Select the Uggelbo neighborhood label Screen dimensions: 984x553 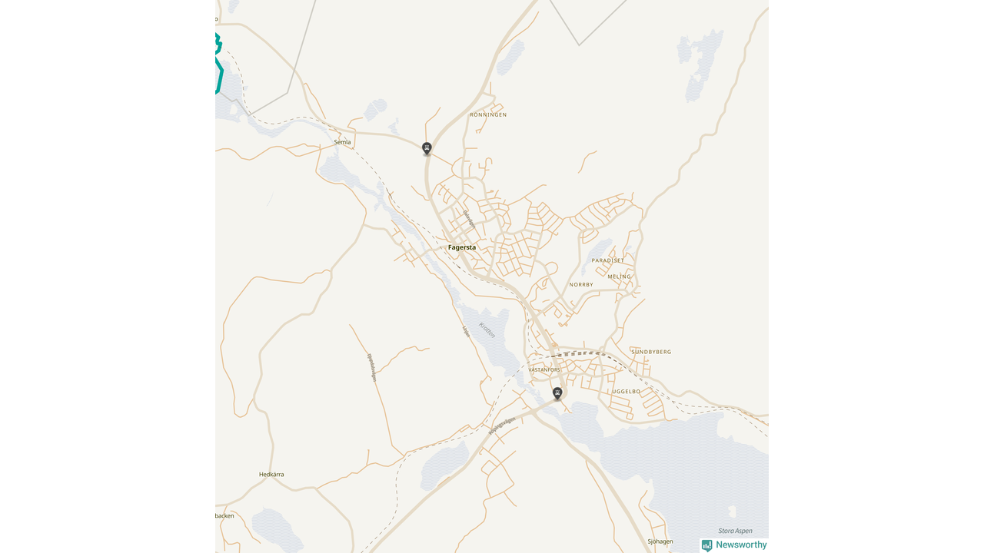tap(626, 392)
